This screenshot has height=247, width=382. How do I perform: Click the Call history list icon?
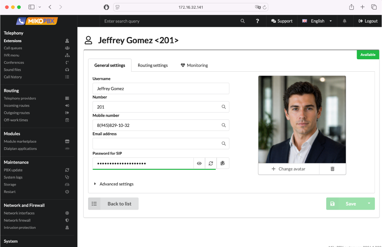(67, 77)
